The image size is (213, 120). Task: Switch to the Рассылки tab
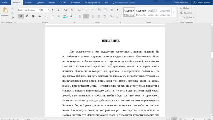pos(76,2)
